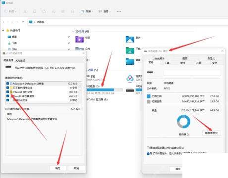The width and height of the screenshot is (228, 178).
Task: Switch to the Sharing tab in Properties
Action: click(198, 63)
